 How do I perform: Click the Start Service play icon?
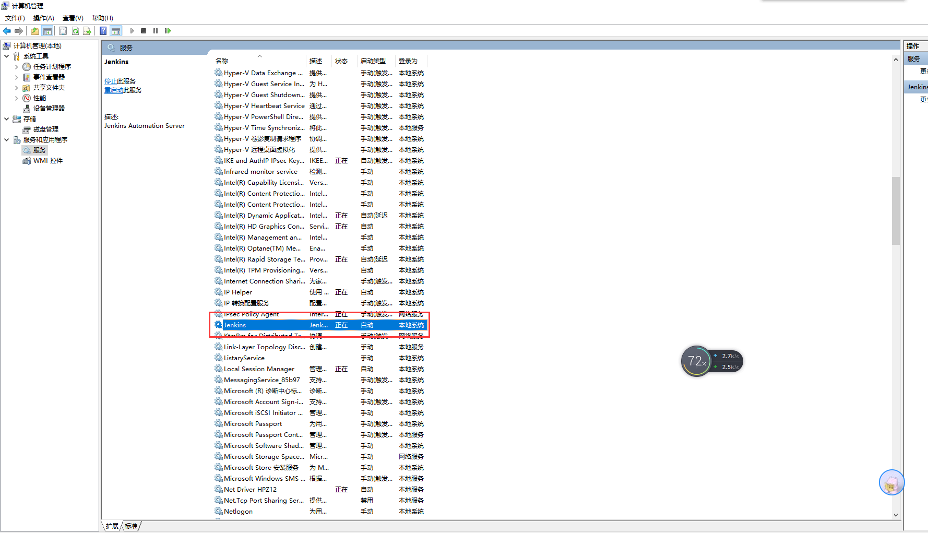132,31
